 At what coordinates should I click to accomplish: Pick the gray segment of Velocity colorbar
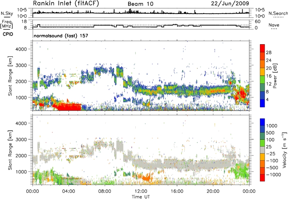click(x=262, y=150)
